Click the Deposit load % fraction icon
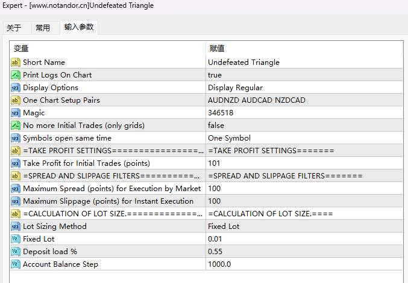Viewport: 408px width, 283px height. [x=16, y=252]
